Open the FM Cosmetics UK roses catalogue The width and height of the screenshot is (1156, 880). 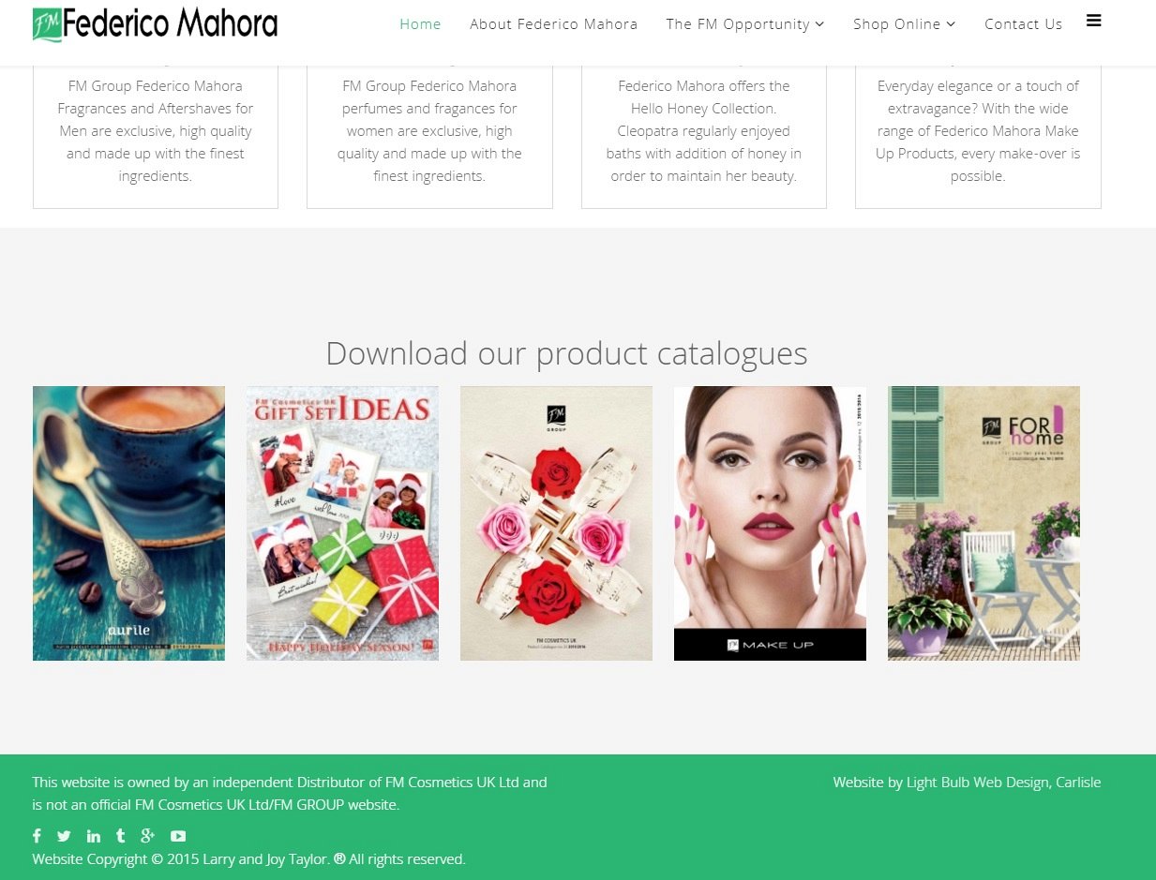556,523
